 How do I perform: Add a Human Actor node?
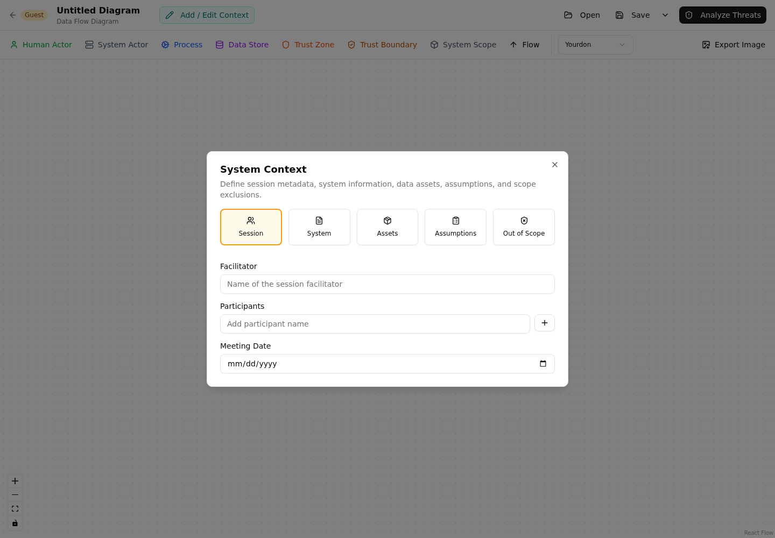[41, 45]
